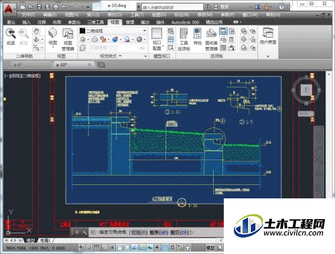The height and width of the screenshot is (254, 335).
Task: Click the search keyword input field
Action: 172,7
